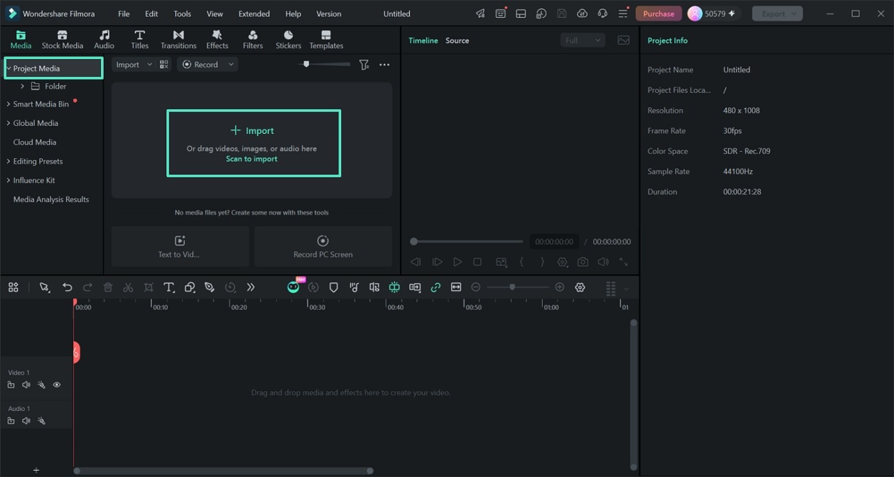This screenshot has width=894, height=477.
Task: Open the Tools menu
Action: coord(182,14)
